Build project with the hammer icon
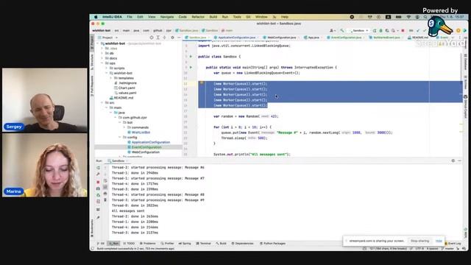The width and height of the screenshot is (471, 265). (x=341, y=31)
